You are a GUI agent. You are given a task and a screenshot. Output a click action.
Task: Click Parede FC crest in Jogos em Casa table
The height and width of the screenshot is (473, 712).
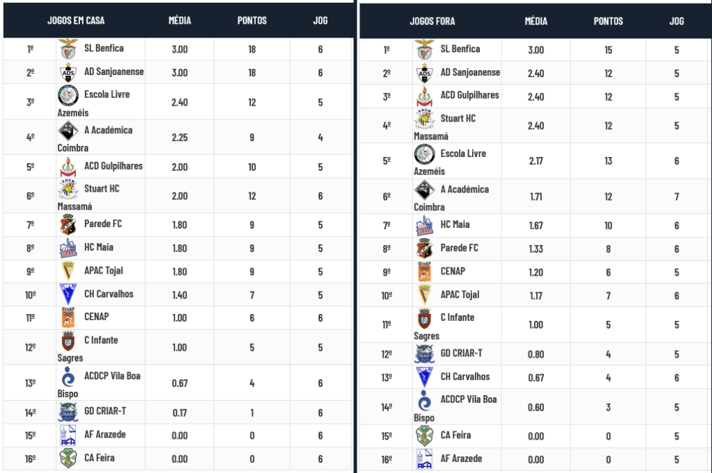pyautogui.click(x=67, y=224)
